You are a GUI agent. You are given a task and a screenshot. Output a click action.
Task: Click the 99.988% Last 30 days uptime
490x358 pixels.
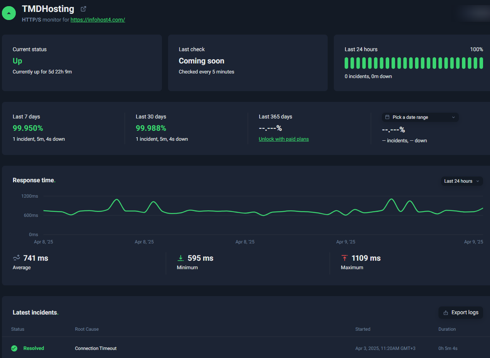[x=151, y=128]
